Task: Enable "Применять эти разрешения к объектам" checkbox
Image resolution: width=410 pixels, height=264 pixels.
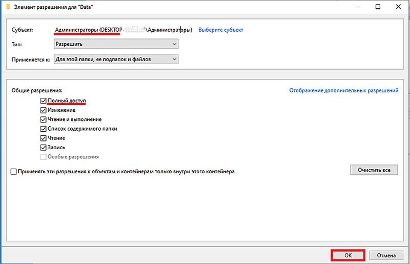Action: tap(14, 171)
